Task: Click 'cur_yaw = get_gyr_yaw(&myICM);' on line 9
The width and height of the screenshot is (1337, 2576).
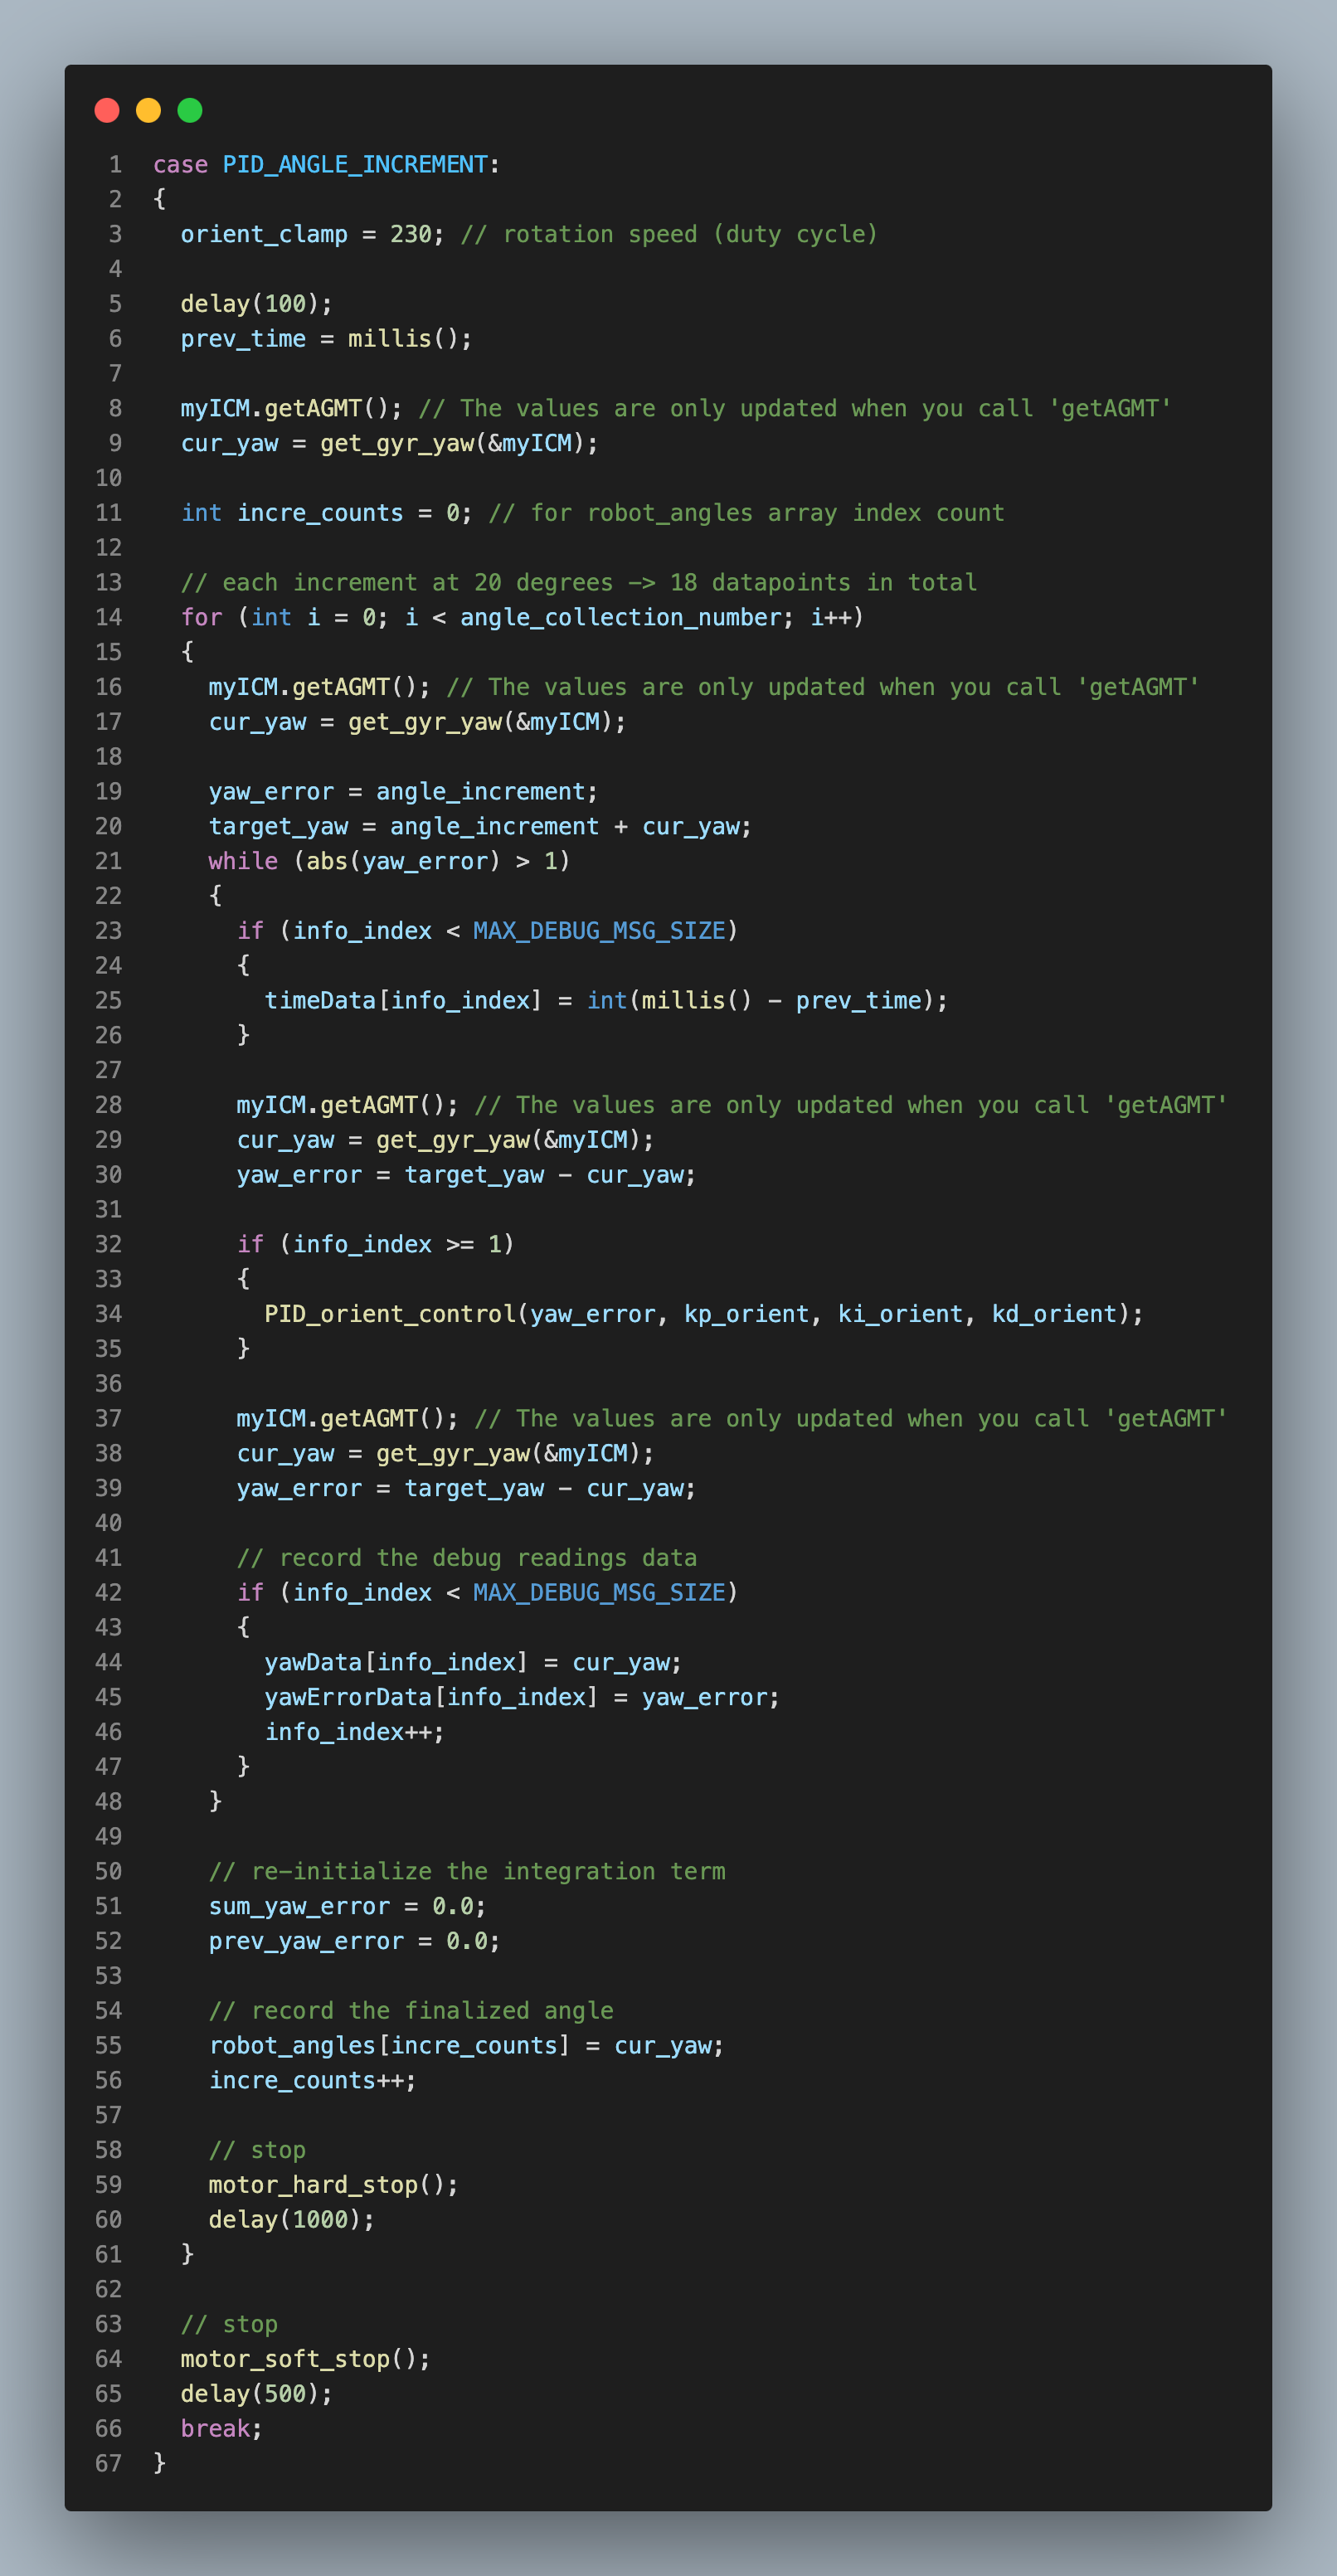Action: point(389,443)
